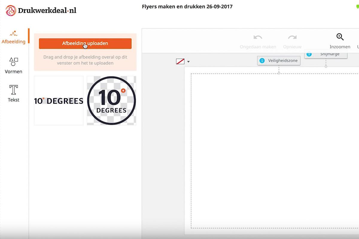Click the Opnieuw redo icon
Image resolution: width=359 pixels, height=239 pixels.
(292, 38)
